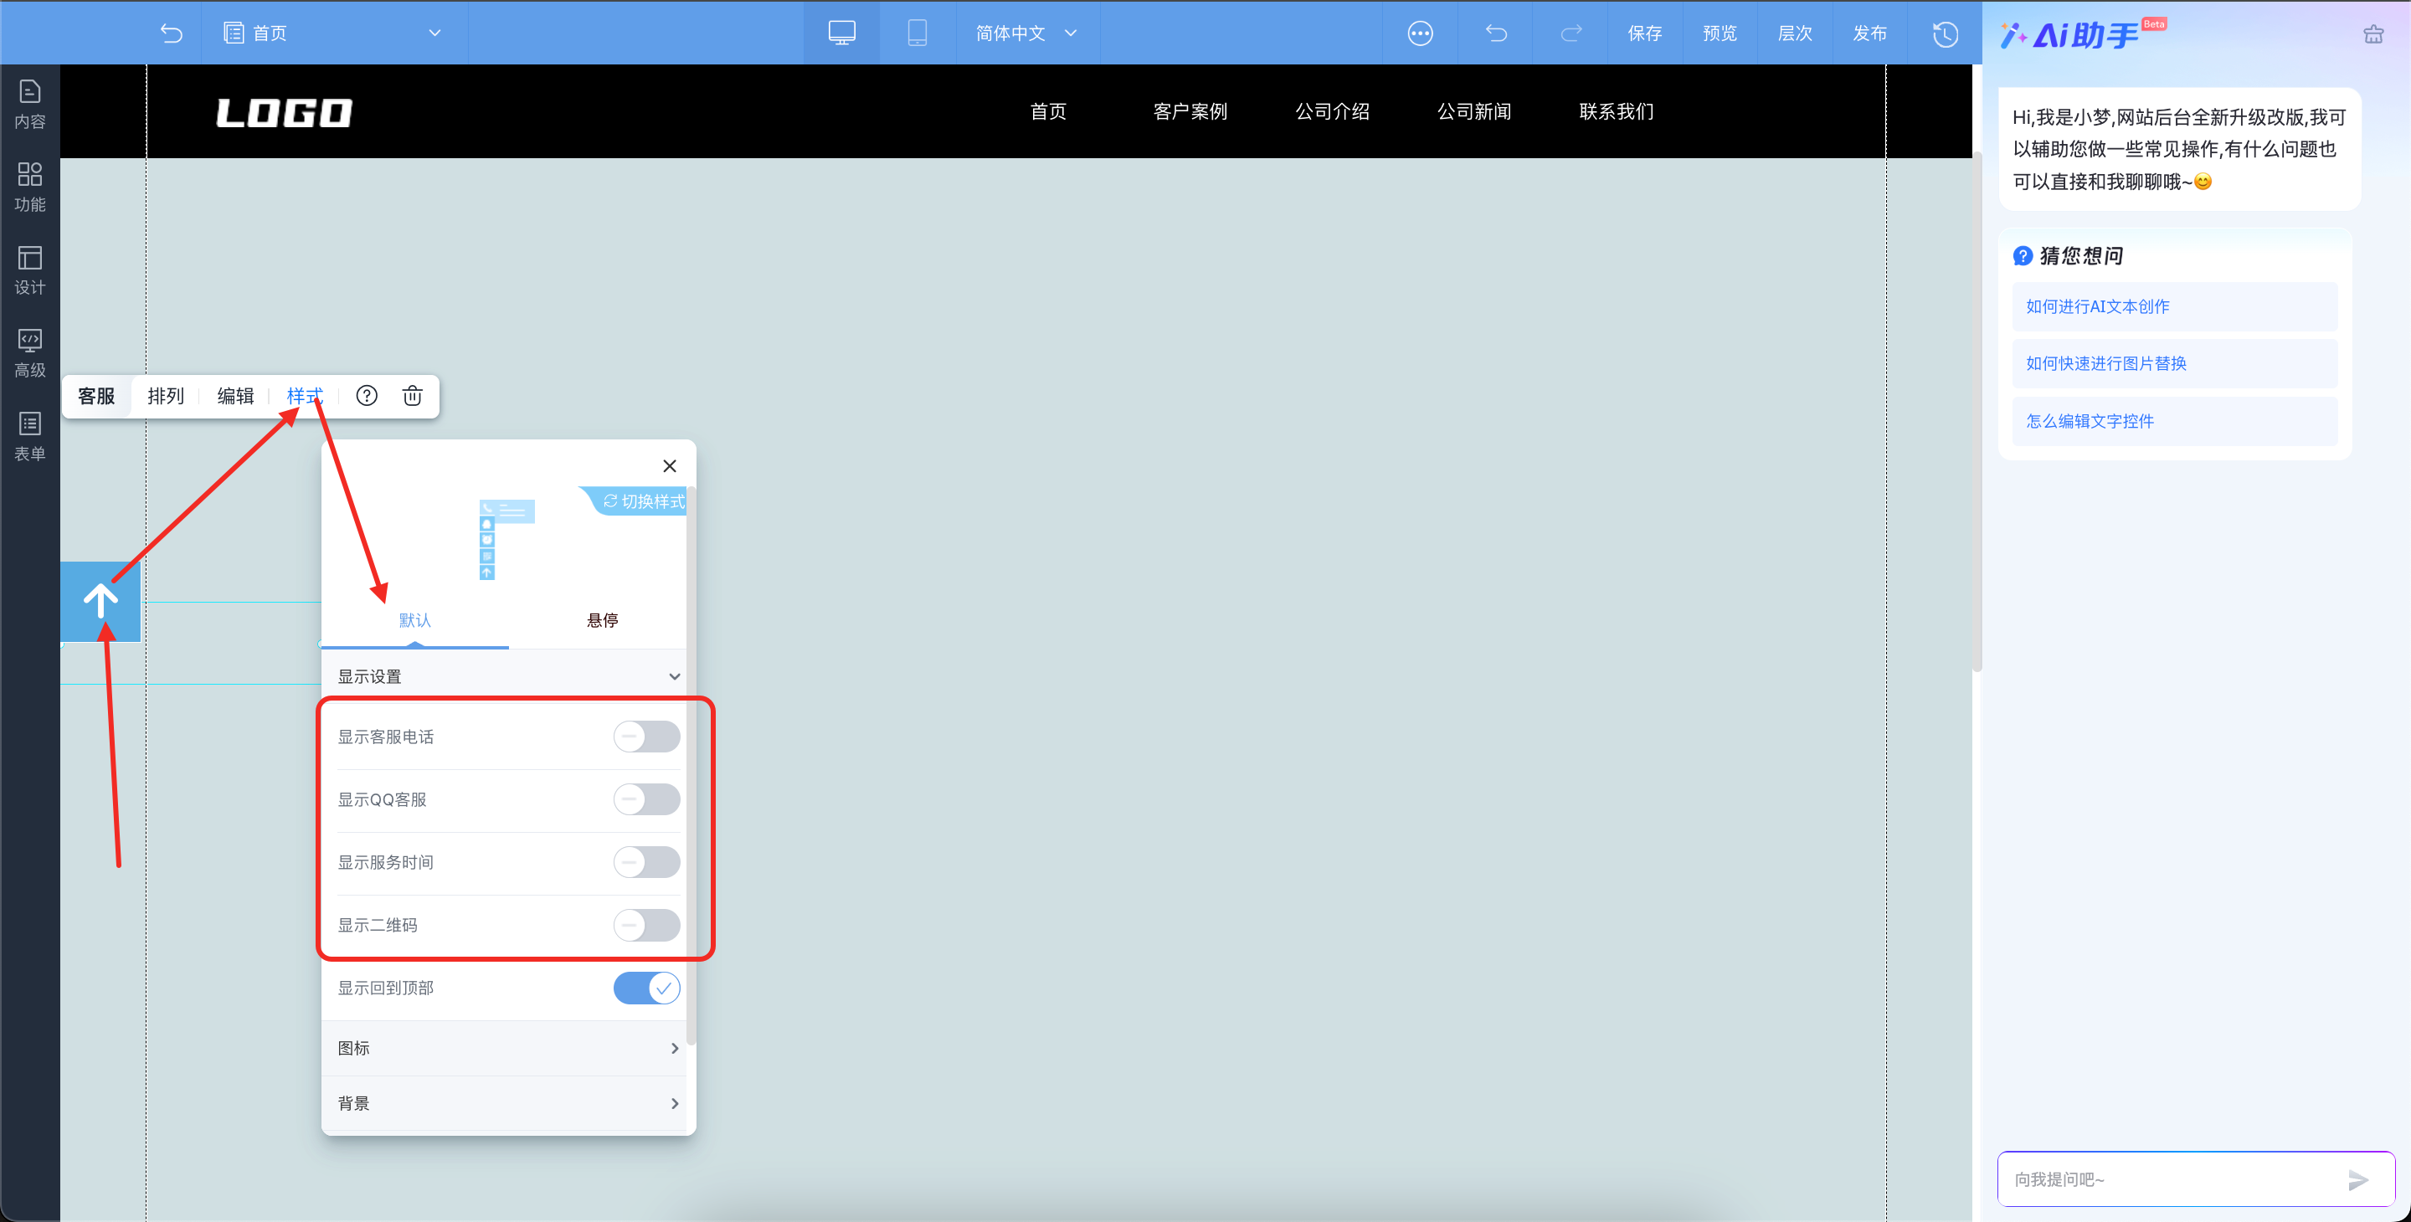The height and width of the screenshot is (1222, 2411).
Task: Click the 预览 button
Action: coord(1720,33)
